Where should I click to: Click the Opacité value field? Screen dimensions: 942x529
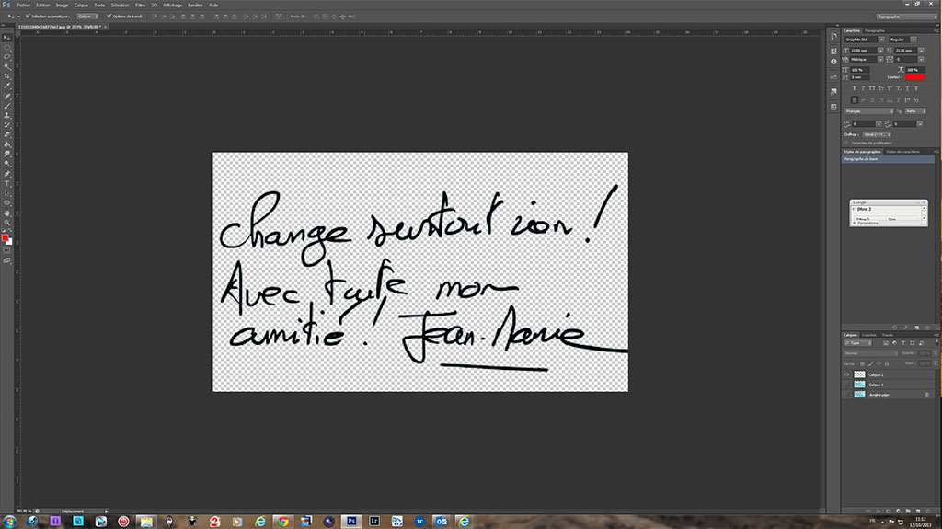(924, 353)
